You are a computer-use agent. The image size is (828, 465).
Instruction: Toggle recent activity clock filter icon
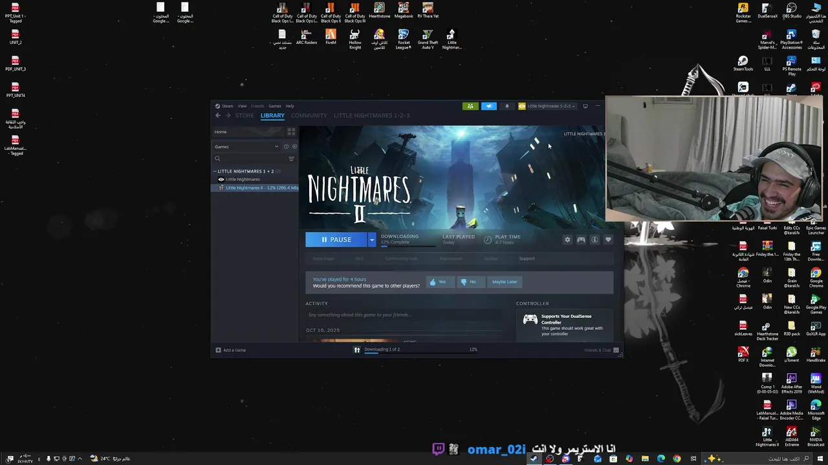(286, 147)
